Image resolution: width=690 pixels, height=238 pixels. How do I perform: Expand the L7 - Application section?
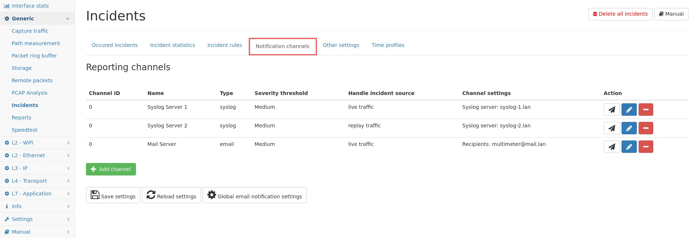click(x=37, y=194)
